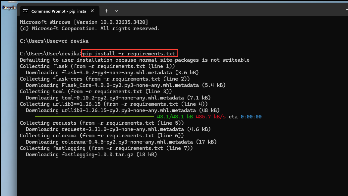Viewport: 348px width, 196px height.
Task: Open the new-tab profile dropdown chevron
Action: [x=116, y=11]
